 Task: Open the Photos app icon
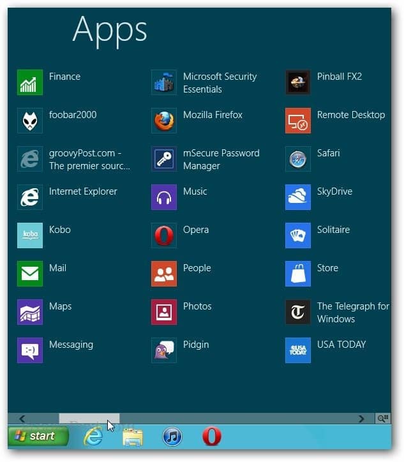pos(164,312)
